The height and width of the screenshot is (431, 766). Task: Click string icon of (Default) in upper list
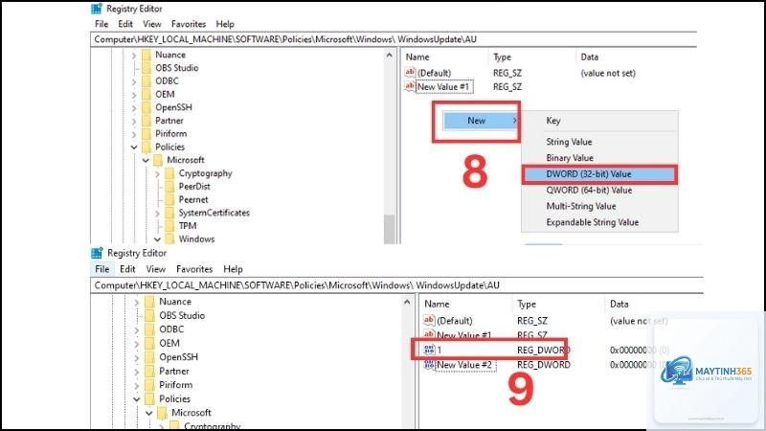pos(410,73)
